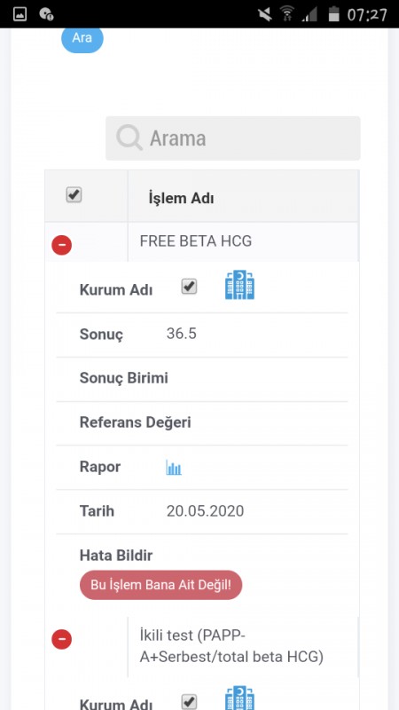Open the image notification icon in status bar

click(20, 14)
